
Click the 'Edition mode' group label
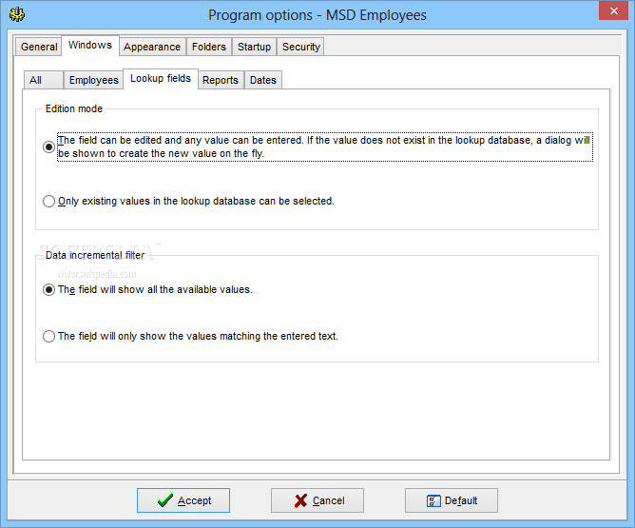[74, 108]
